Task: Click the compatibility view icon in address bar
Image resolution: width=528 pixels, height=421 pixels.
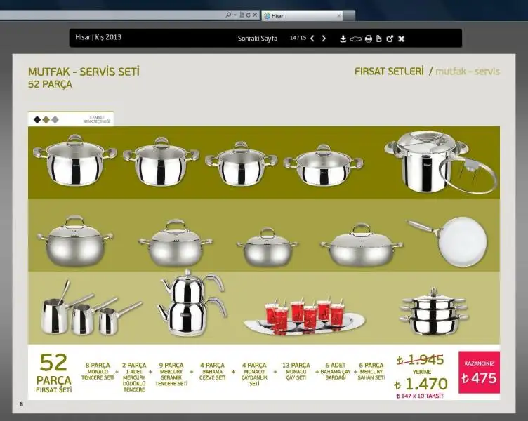Action: click(x=242, y=15)
